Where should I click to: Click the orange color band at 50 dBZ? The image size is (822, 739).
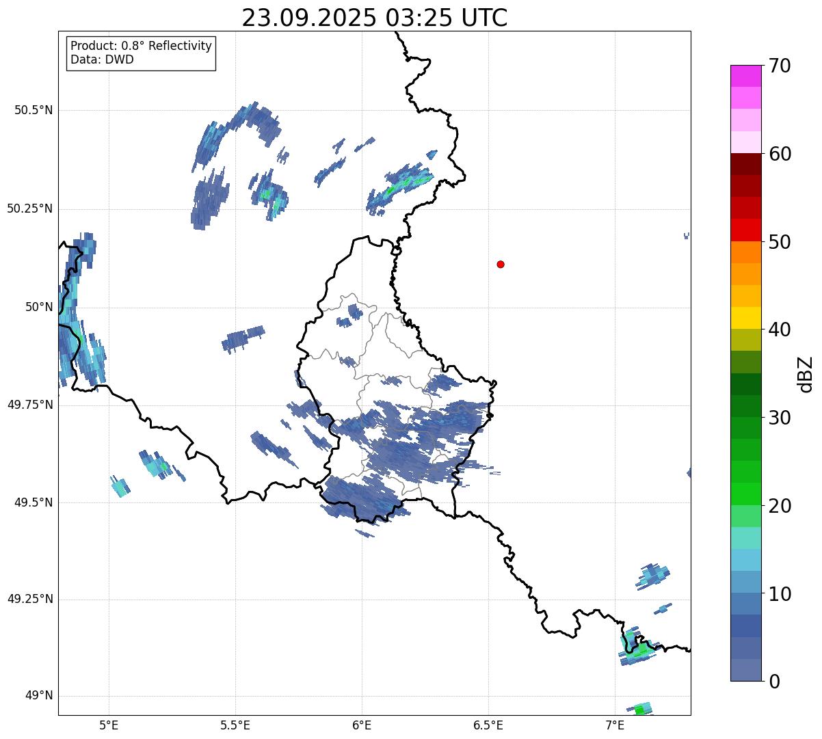pos(745,252)
